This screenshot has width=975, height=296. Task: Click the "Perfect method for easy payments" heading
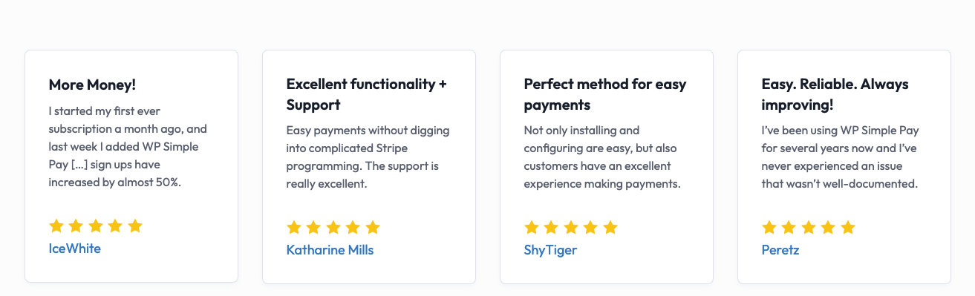click(x=605, y=94)
